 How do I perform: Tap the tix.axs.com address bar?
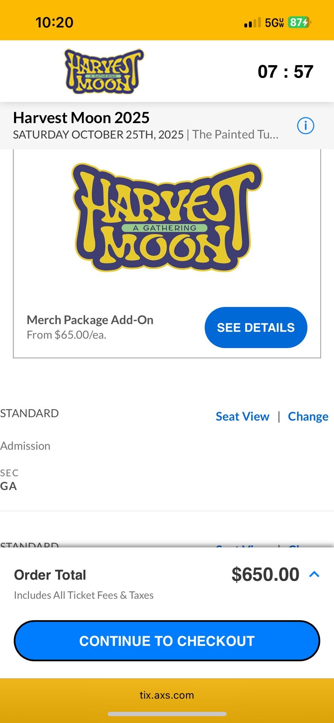click(x=167, y=695)
